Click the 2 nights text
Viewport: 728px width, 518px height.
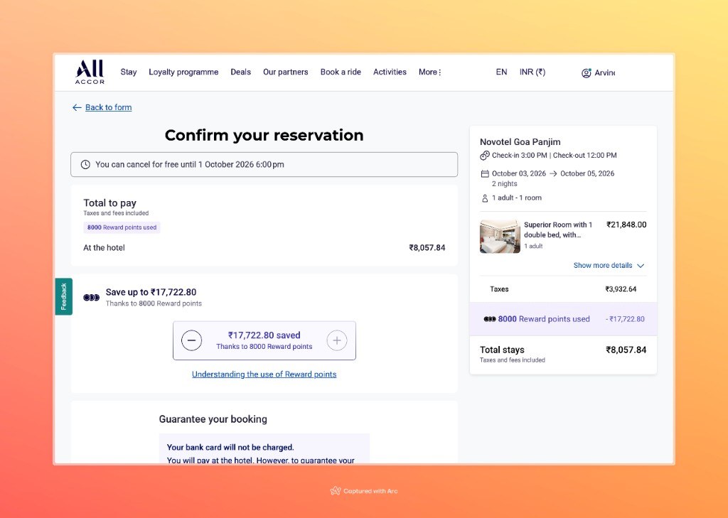coord(504,184)
